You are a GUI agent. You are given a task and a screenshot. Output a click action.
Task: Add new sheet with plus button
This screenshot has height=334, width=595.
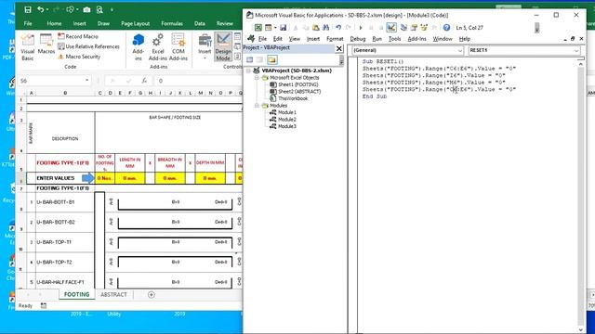point(151,295)
